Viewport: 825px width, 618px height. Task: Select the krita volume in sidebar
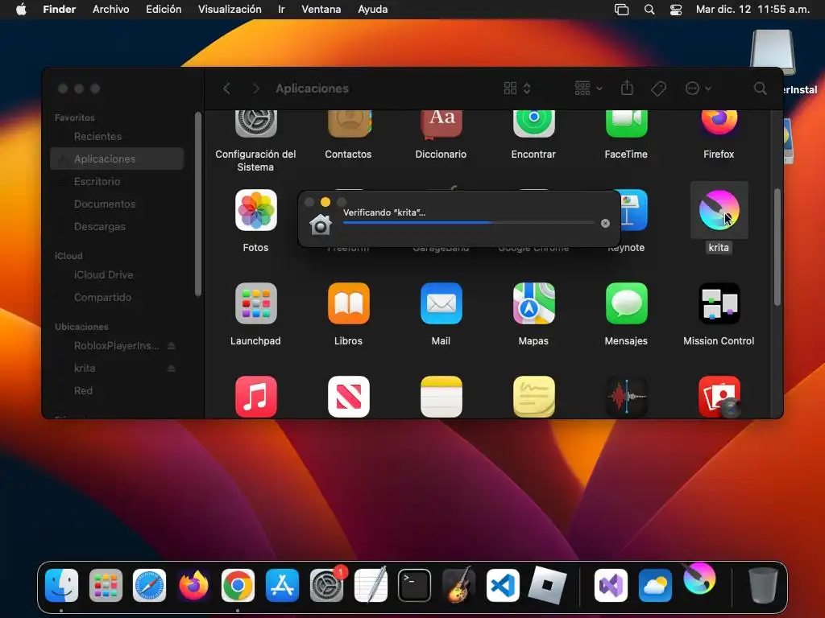coord(85,369)
